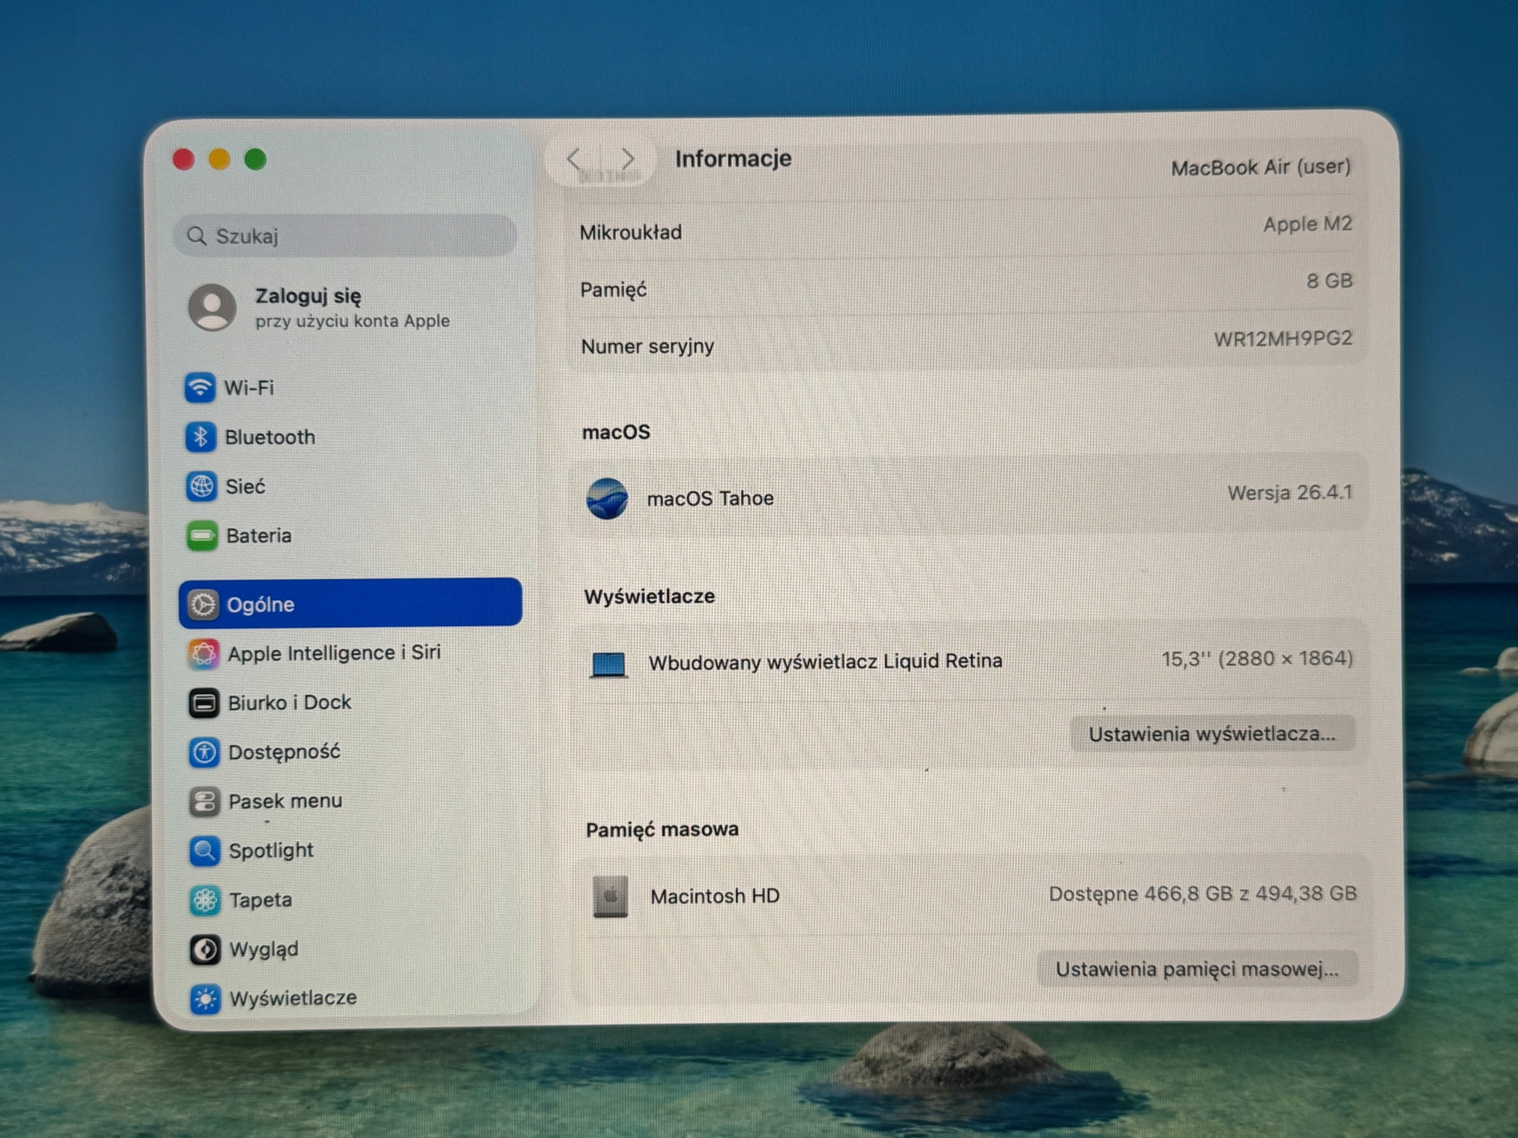Click the user avatar icon
This screenshot has height=1138, width=1518.
(x=213, y=307)
